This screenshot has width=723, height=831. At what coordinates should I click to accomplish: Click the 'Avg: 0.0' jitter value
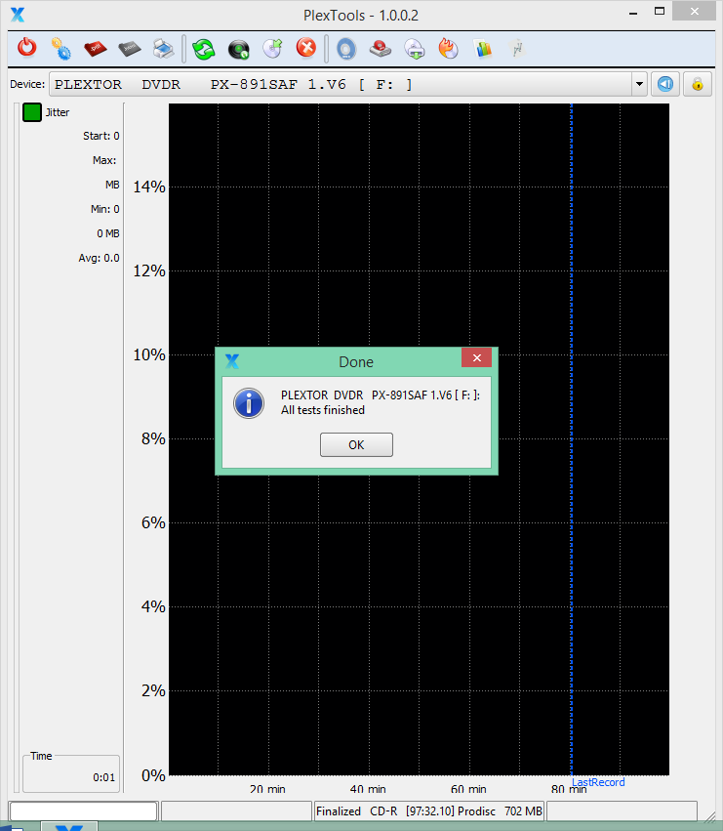pos(100,258)
